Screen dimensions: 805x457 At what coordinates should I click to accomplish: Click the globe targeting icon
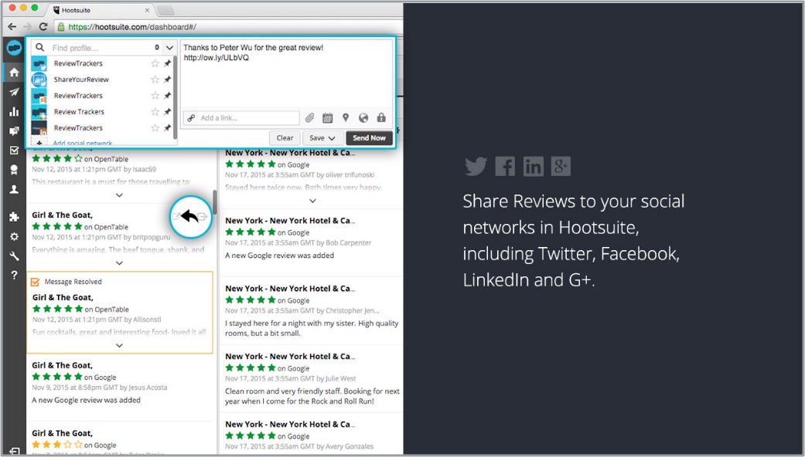click(363, 118)
